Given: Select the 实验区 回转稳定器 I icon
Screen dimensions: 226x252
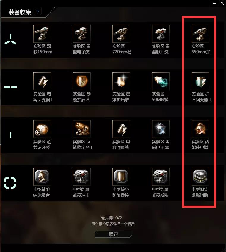Looking at the screenshot, I should [x=82, y=129].
